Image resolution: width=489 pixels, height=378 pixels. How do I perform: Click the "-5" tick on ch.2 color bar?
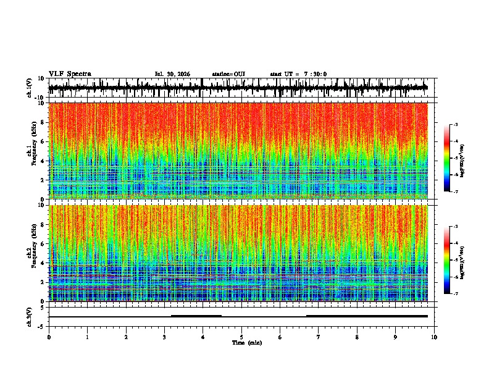(455, 260)
